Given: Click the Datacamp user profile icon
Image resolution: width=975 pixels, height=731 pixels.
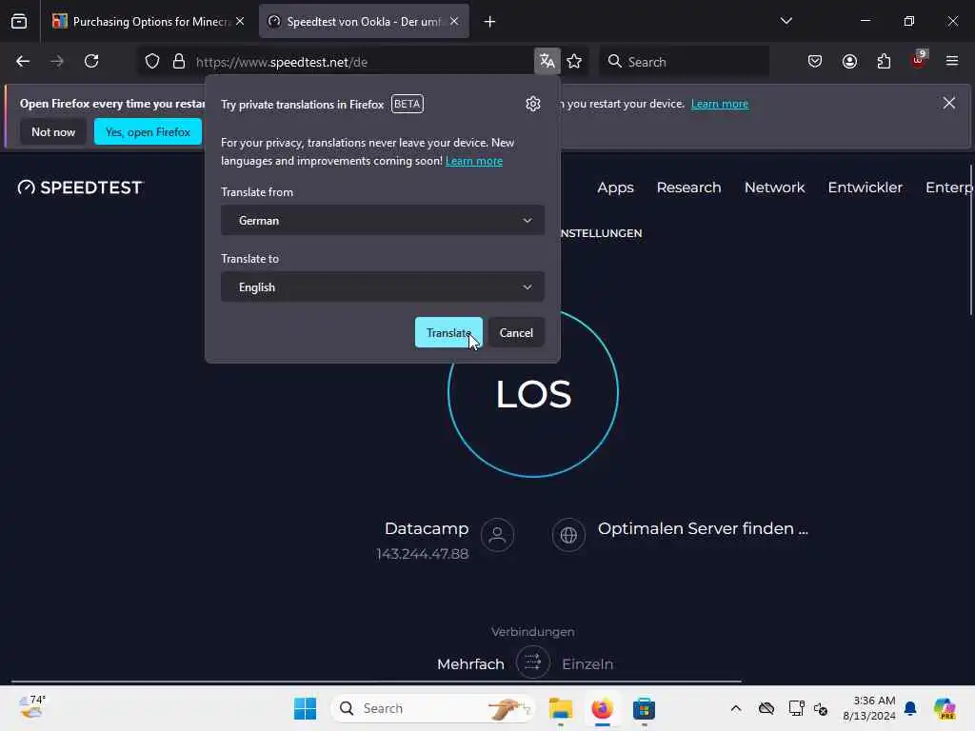Looking at the screenshot, I should point(497,535).
